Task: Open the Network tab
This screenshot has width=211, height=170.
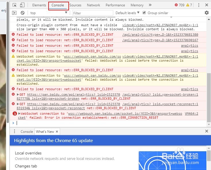Action: (x=93, y=5)
